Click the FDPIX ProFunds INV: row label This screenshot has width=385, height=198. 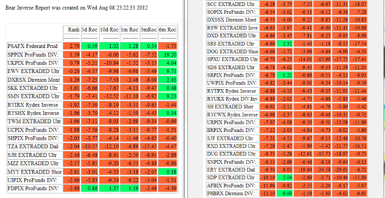tap(34, 188)
